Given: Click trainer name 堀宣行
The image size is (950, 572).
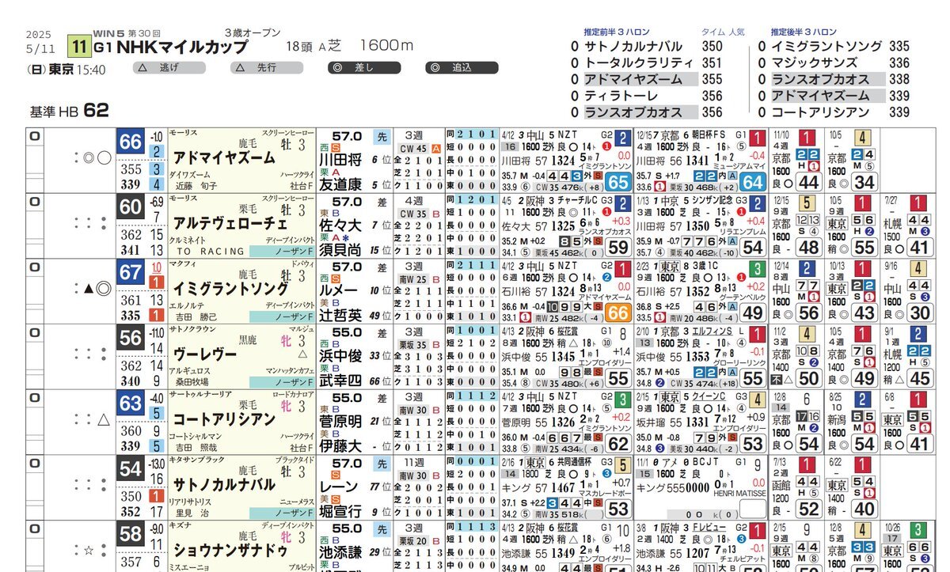Looking at the screenshot, I should pyautogui.click(x=340, y=512).
